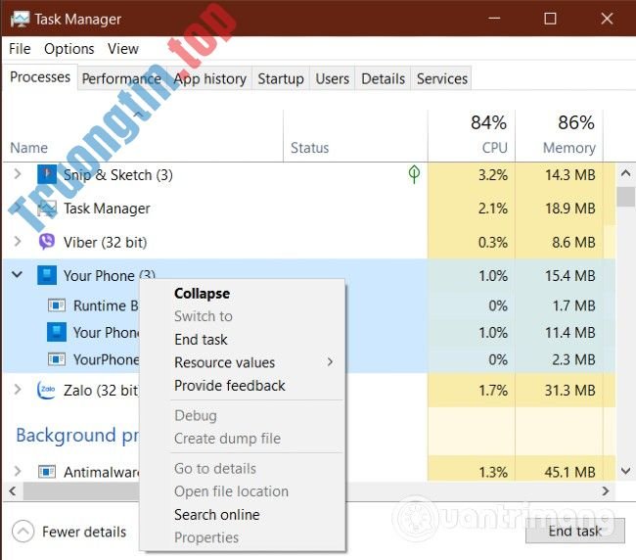Select the Task Manager process row

pyautogui.click(x=309, y=209)
